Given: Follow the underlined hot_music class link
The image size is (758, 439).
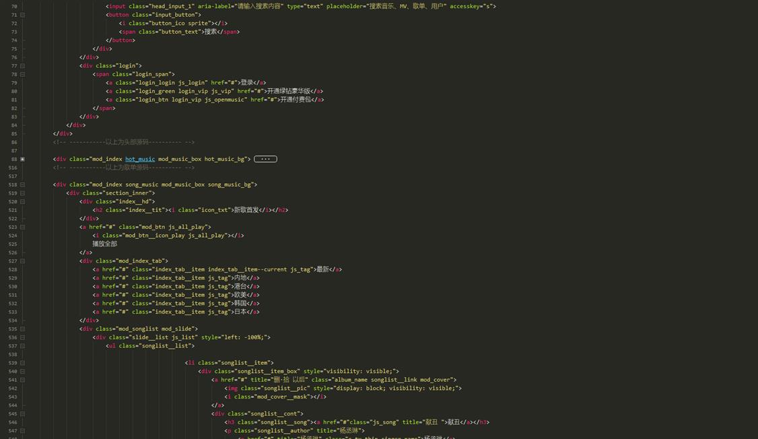Looking at the screenshot, I should (140, 159).
